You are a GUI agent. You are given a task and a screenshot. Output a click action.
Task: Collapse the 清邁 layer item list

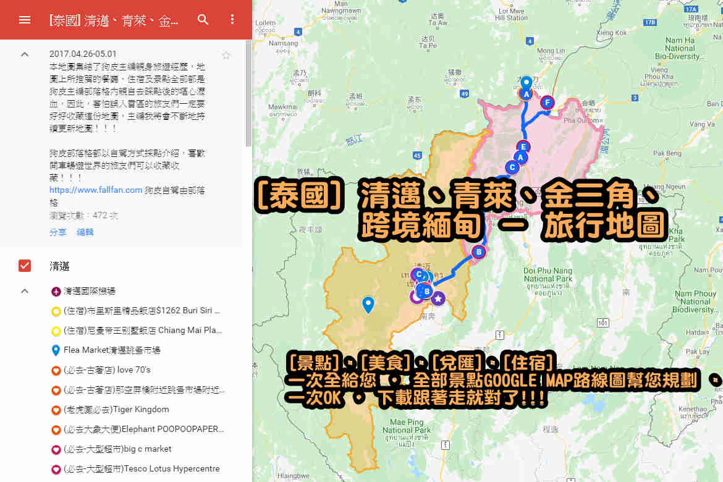click(25, 291)
